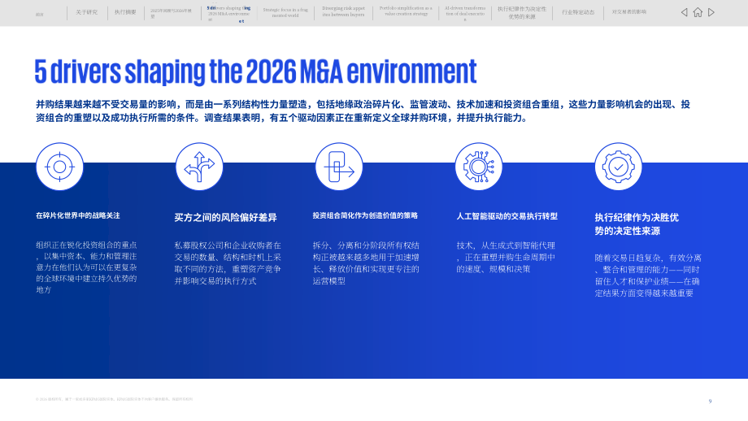Click the paragraph starting 随着交易日趋复杂
The image size is (748, 421).
648,275
